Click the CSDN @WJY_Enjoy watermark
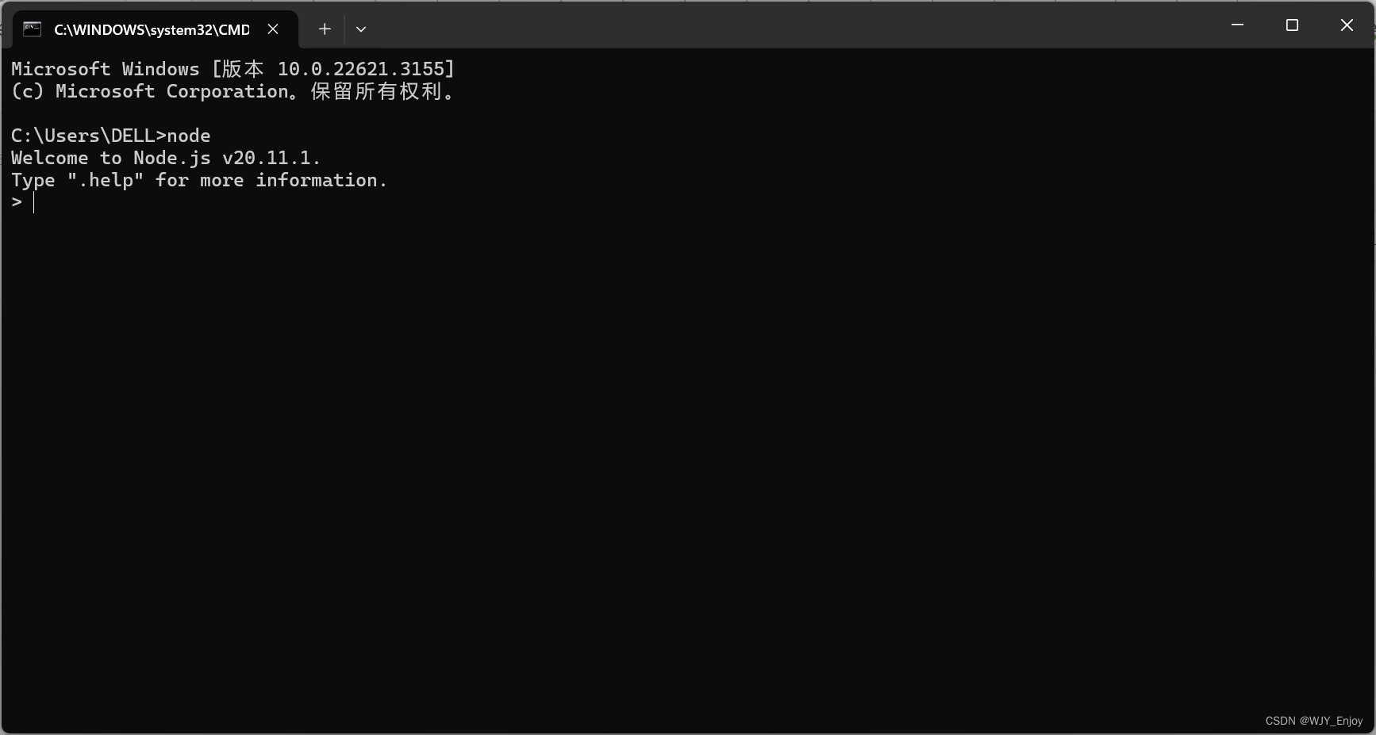The height and width of the screenshot is (735, 1376). coord(1314,721)
